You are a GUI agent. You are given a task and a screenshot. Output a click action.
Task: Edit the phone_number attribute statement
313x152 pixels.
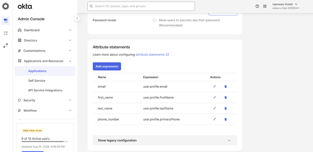tap(215, 119)
